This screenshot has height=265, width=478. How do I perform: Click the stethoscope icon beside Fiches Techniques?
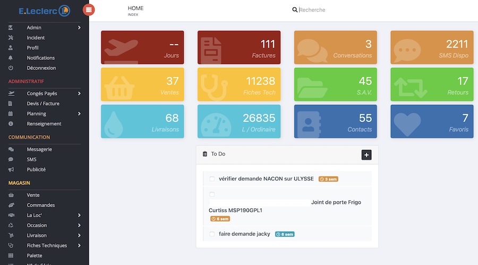[x=11, y=245]
